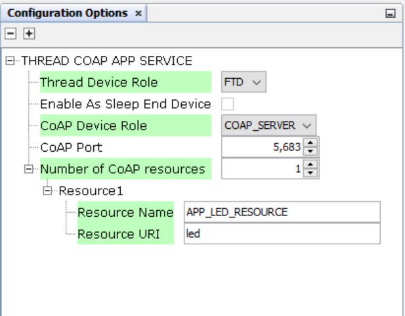Select the Resource1 tree item
405x316 pixels.
click(91, 191)
